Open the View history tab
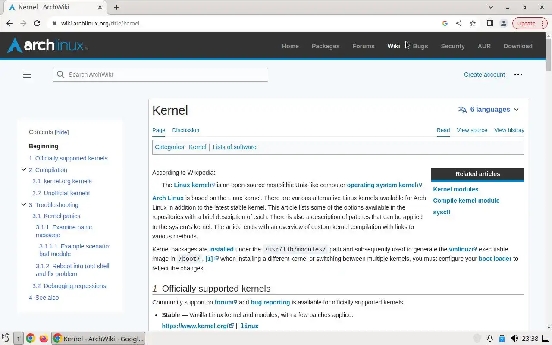The image size is (552, 345). tap(509, 130)
